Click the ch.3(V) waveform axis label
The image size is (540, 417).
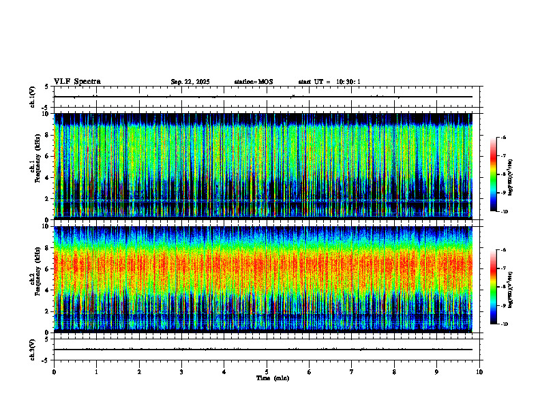pyautogui.click(x=32, y=350)
